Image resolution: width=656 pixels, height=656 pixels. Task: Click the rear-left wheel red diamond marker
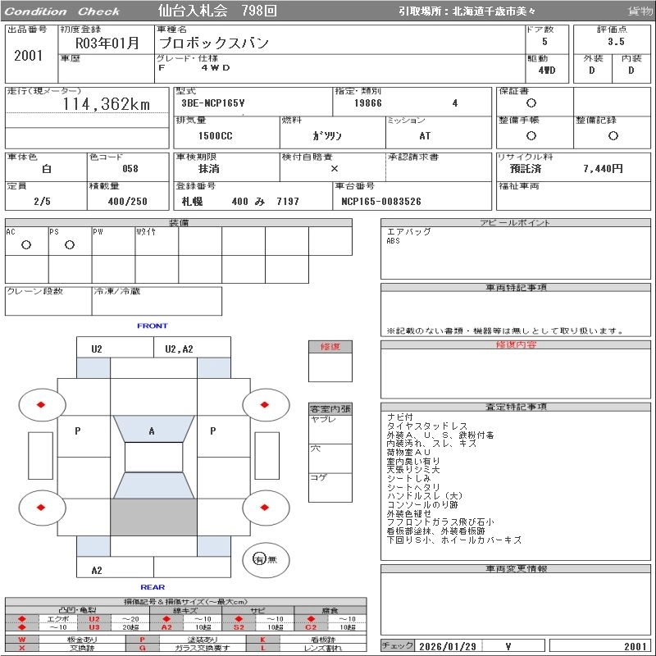(x=42, y=508)
